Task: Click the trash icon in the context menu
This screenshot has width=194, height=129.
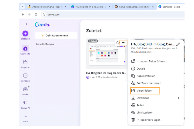Action: [133, 120]
